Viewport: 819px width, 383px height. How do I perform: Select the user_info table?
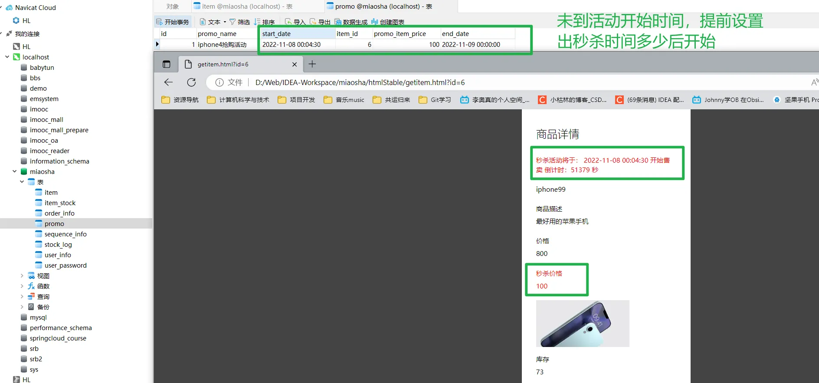point(58,255)
